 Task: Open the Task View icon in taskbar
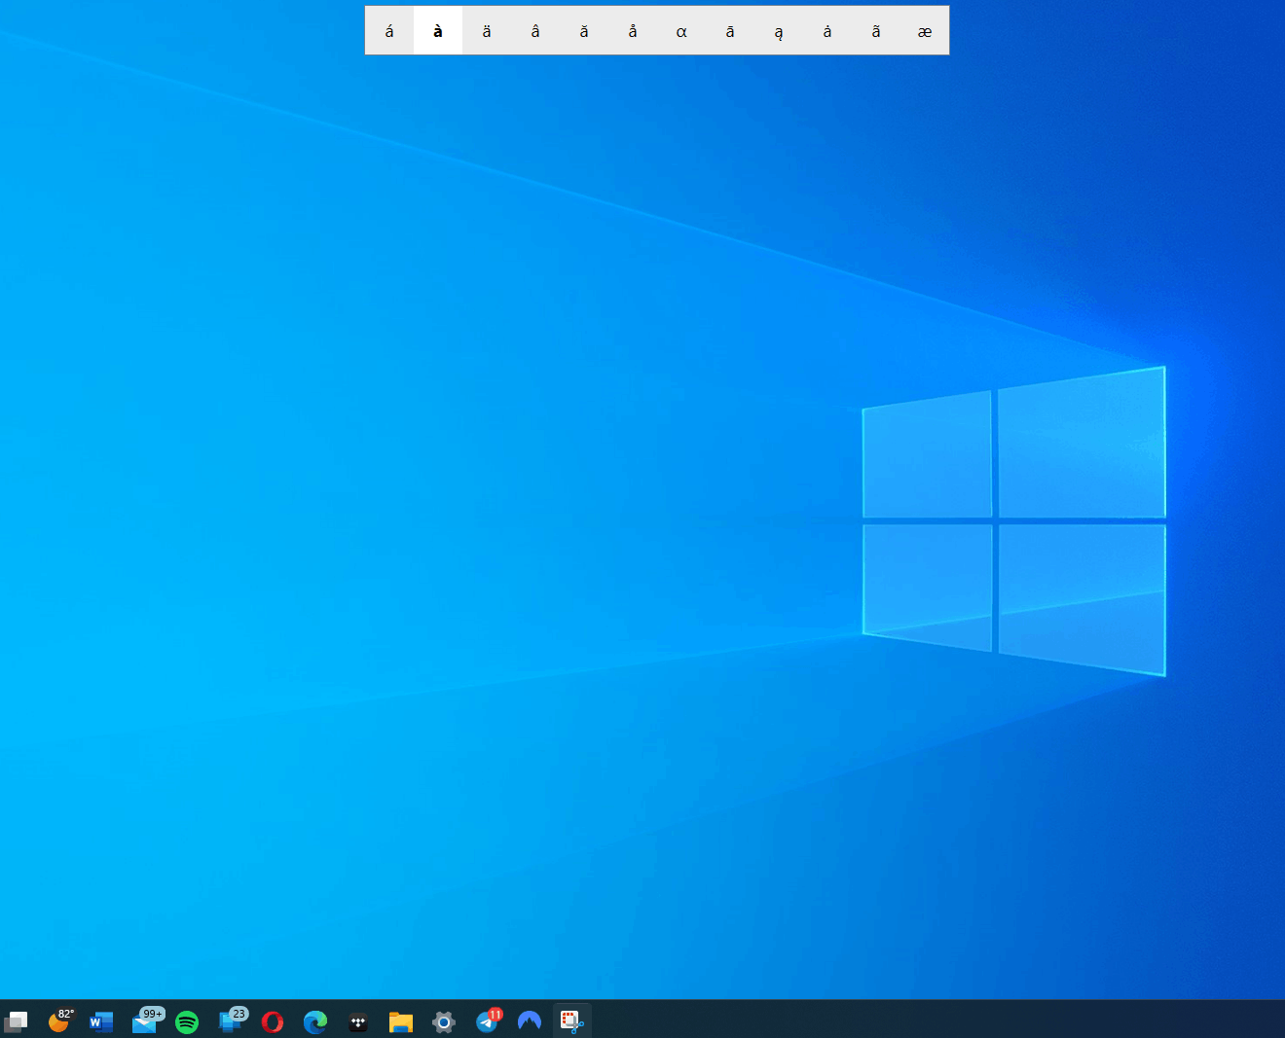click(x=16, y=1021)
